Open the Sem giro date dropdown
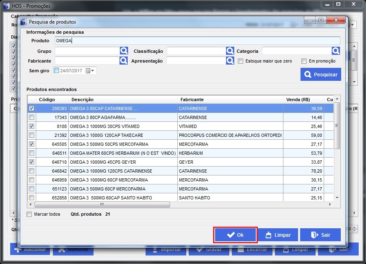The width and height of the screenshot is (366, 264). pos(93,71)
